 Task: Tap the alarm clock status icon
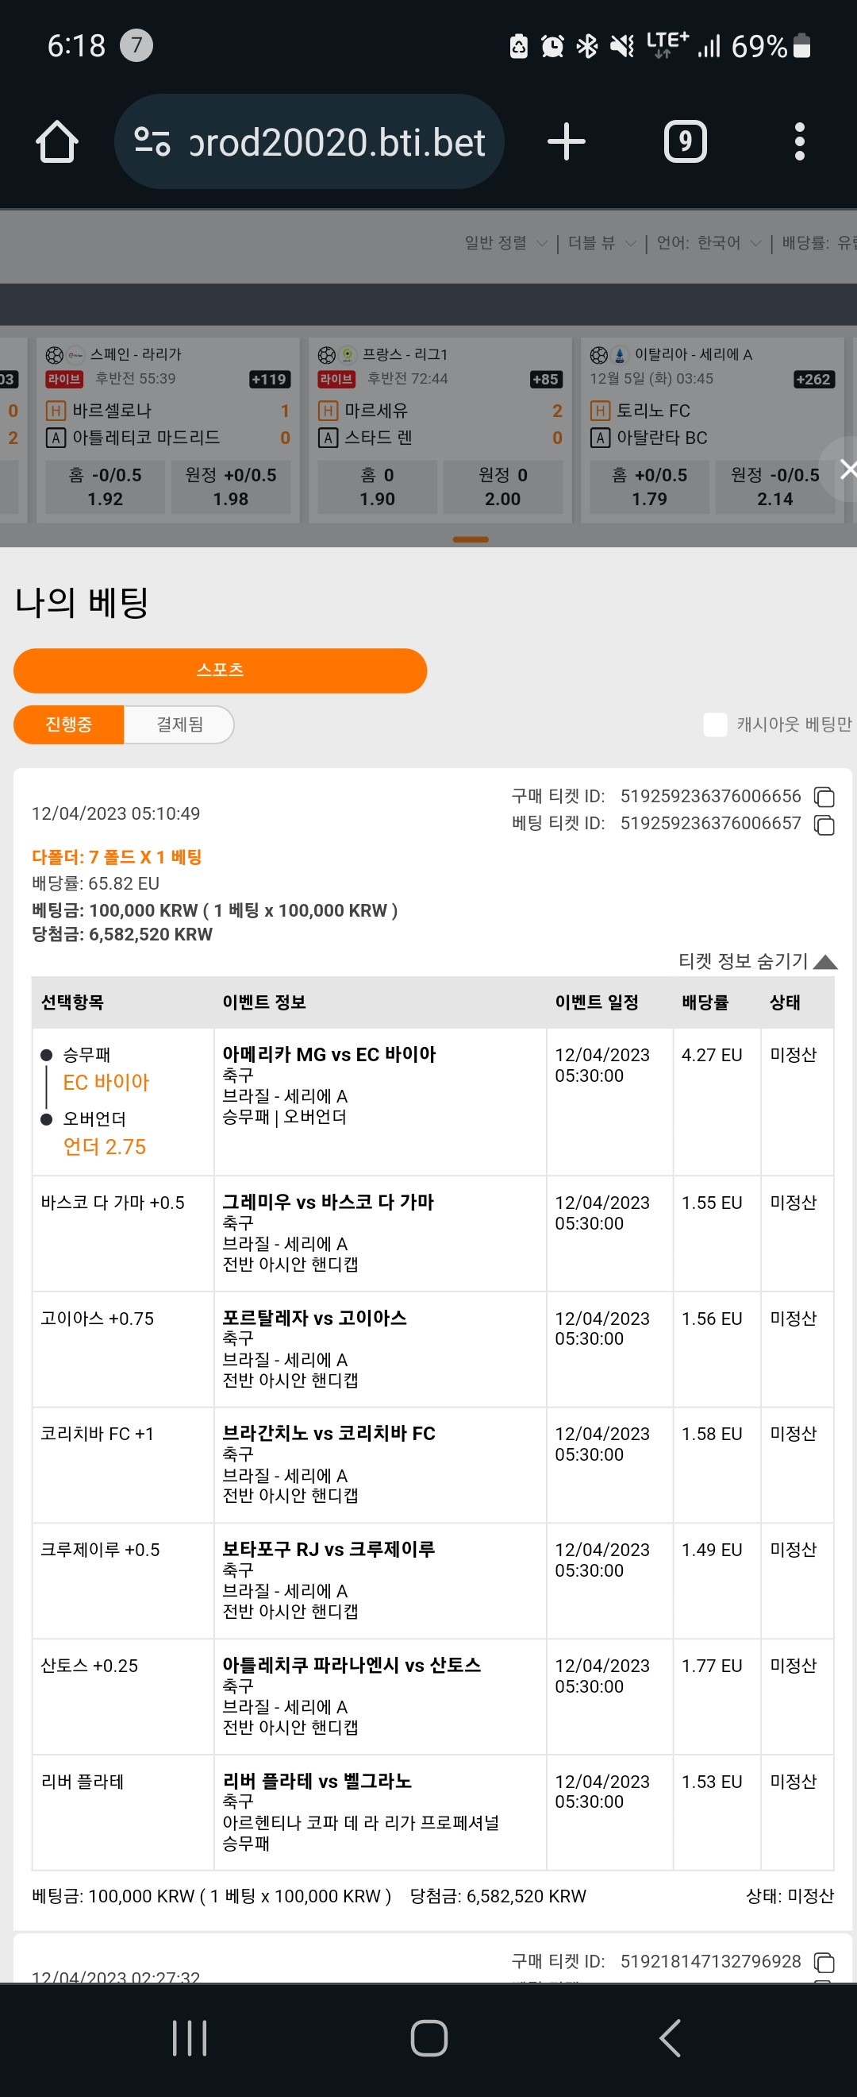[x=552, y=45]
